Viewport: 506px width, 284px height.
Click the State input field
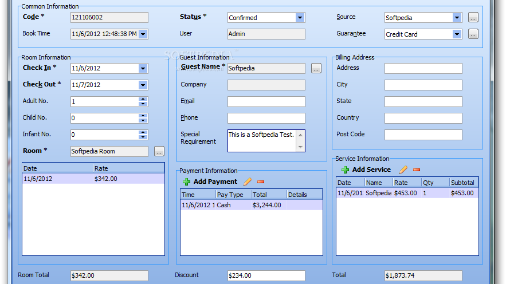coord(423,101)
